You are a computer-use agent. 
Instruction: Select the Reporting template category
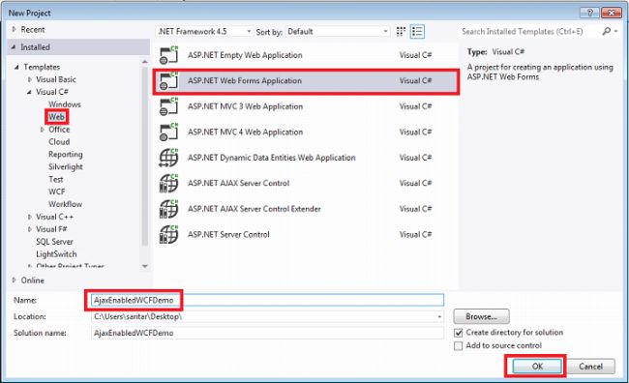click(66, 155)
